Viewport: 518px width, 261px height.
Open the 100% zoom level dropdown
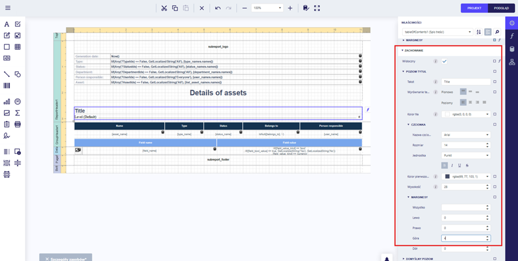(x=280, y=8)
